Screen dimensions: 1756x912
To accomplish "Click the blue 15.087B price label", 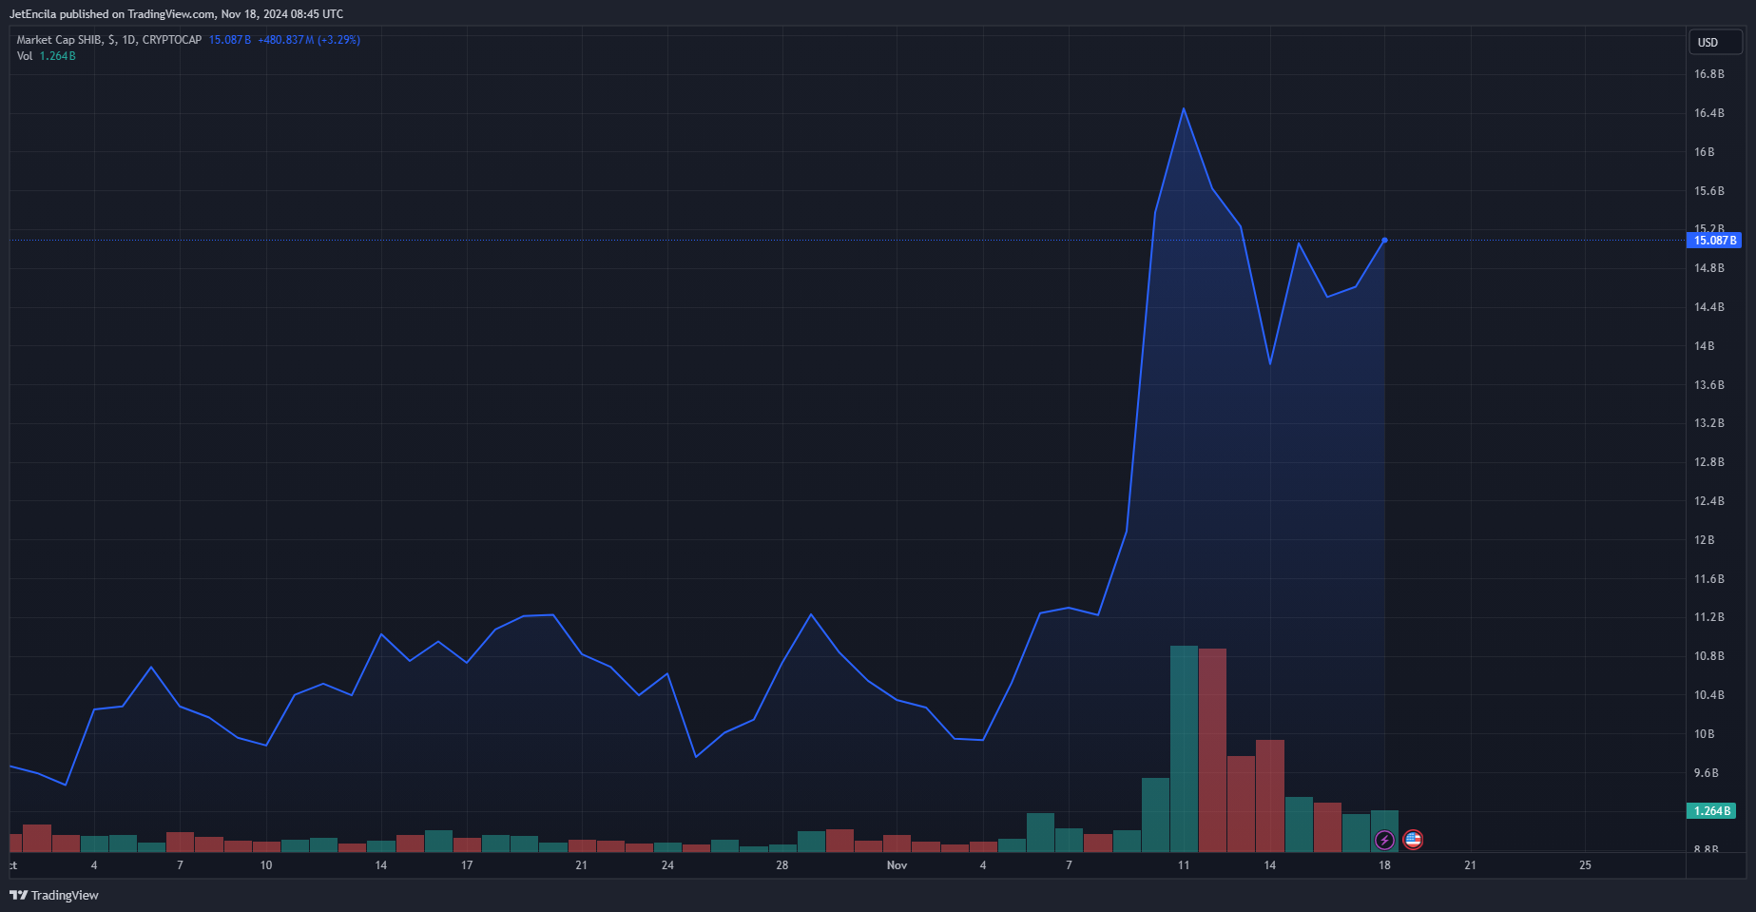I will (x=1714, y=241).
